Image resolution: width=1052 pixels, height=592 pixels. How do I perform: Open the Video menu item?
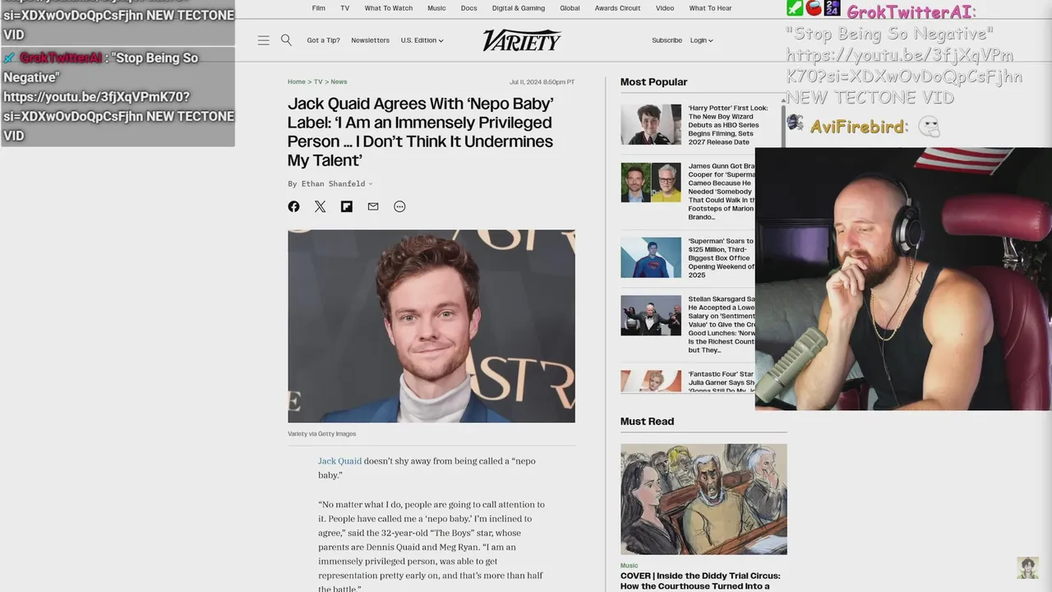point(665,8)
